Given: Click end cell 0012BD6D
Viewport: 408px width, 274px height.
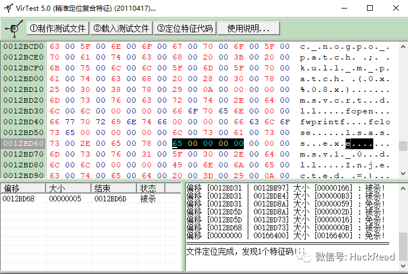Looking at the screenshot, I should point(110,199).
